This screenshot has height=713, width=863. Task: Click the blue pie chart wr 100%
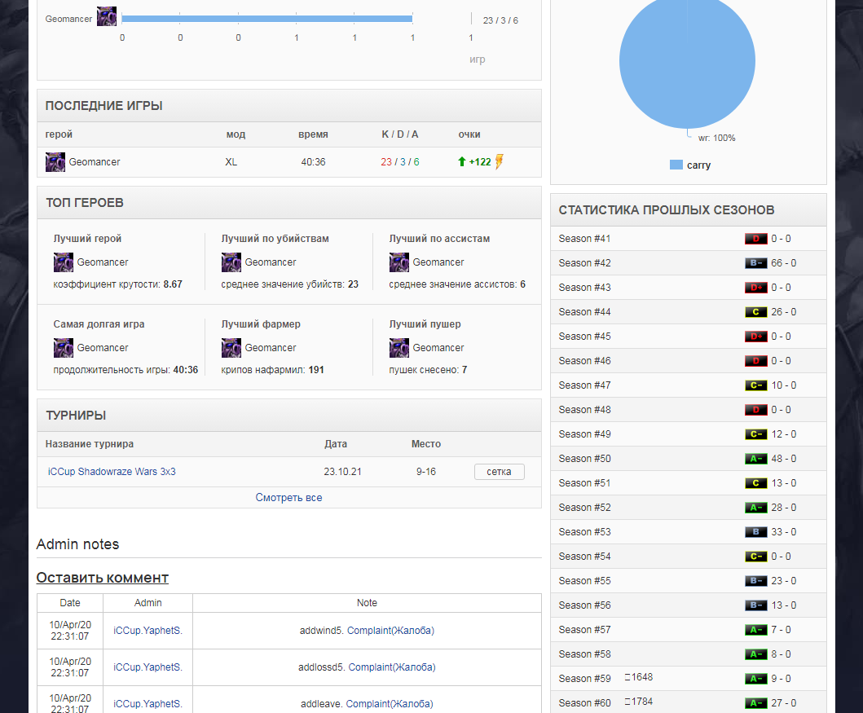click(x=688, y=61)
